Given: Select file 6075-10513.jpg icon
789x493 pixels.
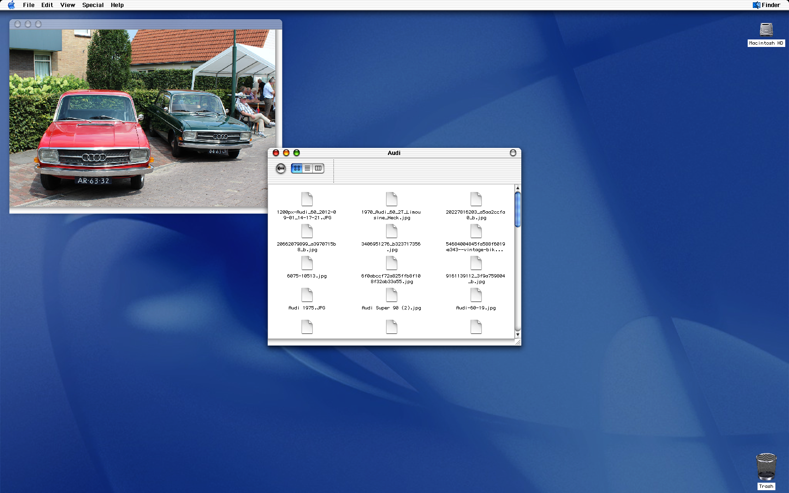Looking at the screenshot, I should pos(307,263).
